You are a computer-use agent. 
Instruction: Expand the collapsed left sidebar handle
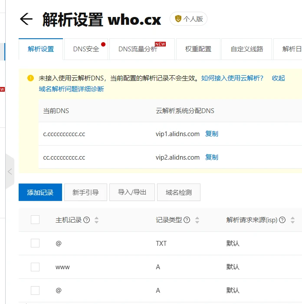click(10, 171)
